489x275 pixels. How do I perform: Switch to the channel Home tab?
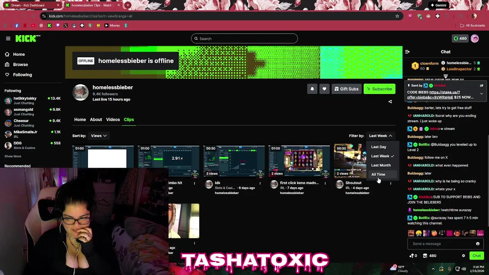tap(80, 120)
